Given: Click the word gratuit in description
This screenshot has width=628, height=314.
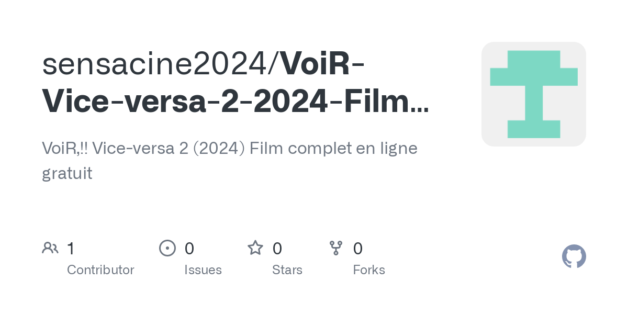Looking at the screenshot, I should pos(67,173).
